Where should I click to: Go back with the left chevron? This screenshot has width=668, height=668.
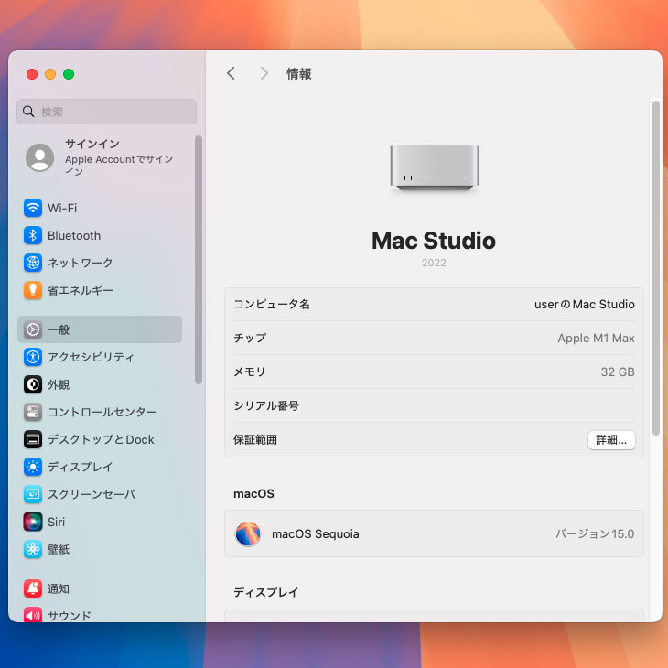tap(231, 73)
